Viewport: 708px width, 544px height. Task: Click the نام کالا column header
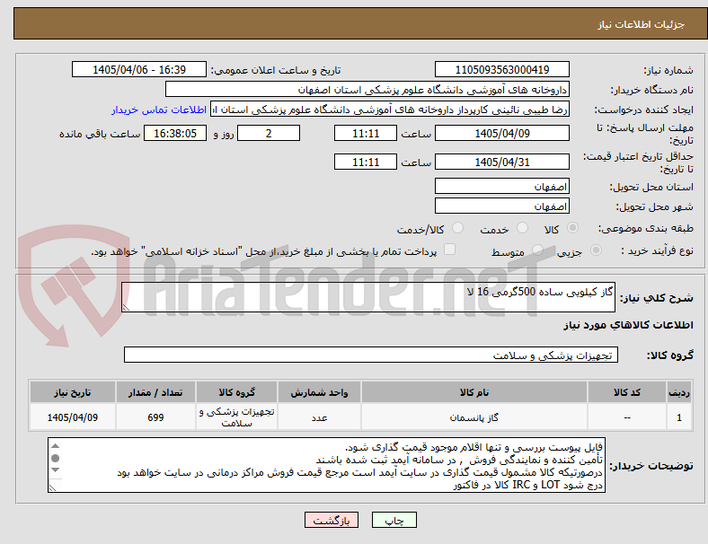tap(474, 392)
